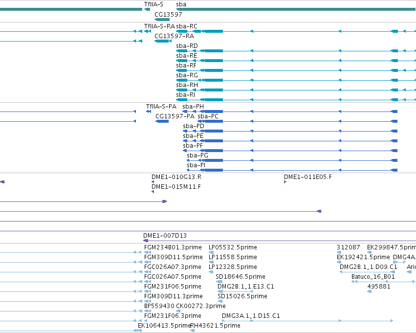
Task: Select EST DMG2B.1_1.D09.C1
Action: [369, 267]
